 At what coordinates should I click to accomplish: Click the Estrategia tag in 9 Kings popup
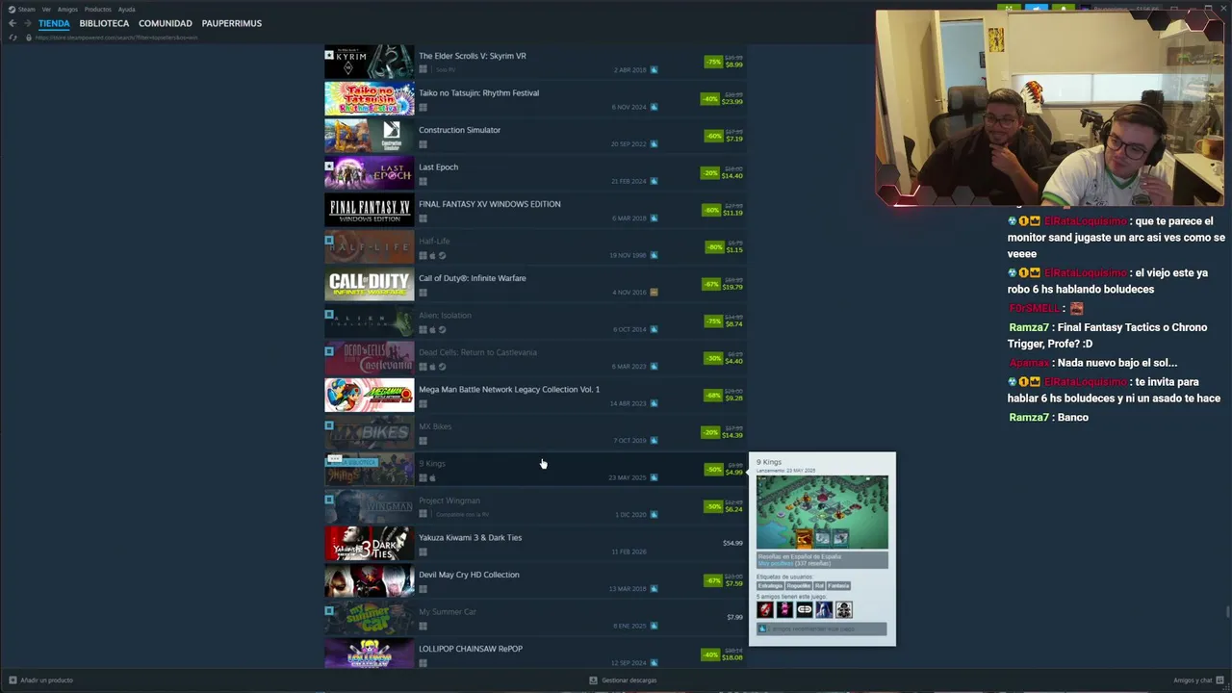770,585
